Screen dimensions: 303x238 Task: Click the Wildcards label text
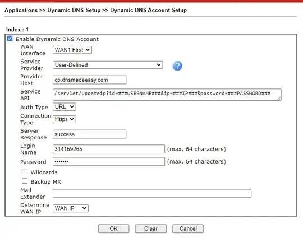[x=44, y=172]
